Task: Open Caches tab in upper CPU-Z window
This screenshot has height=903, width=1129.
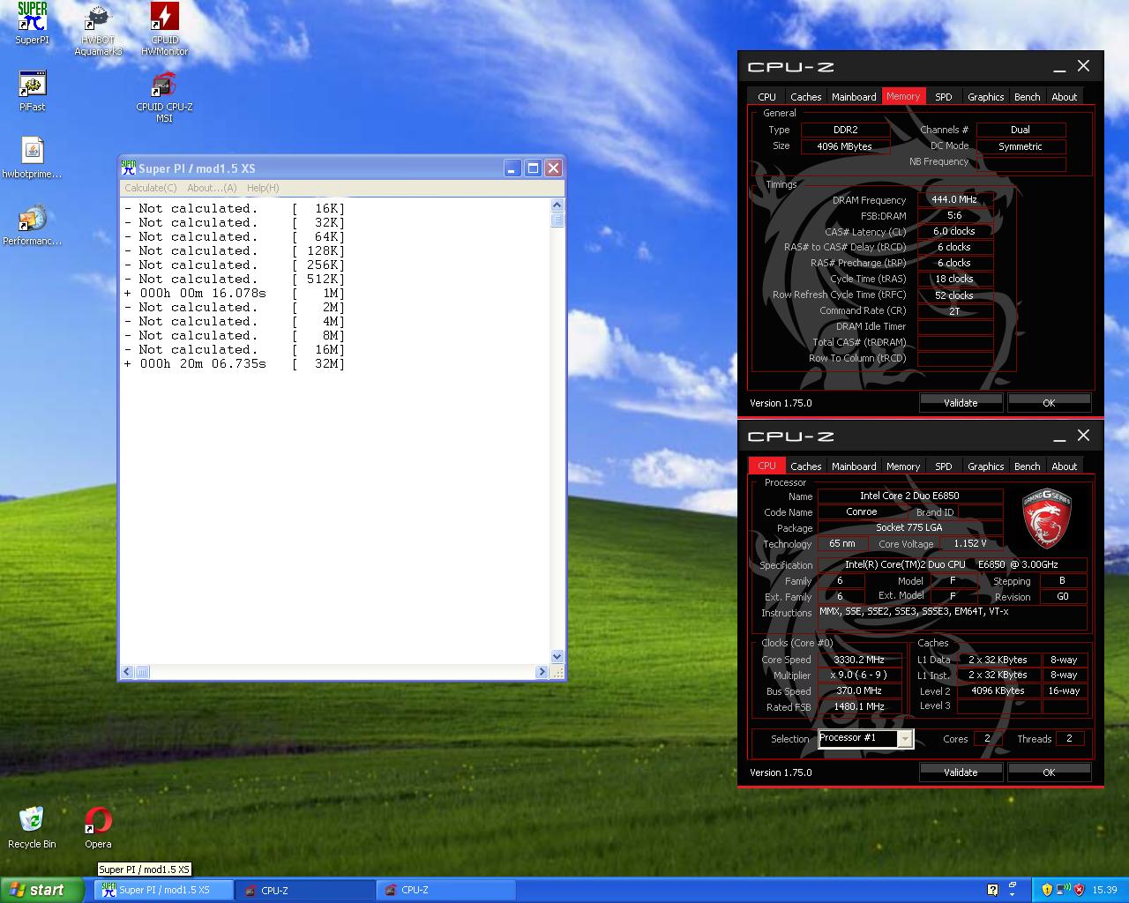Action: tap(805, 97)
